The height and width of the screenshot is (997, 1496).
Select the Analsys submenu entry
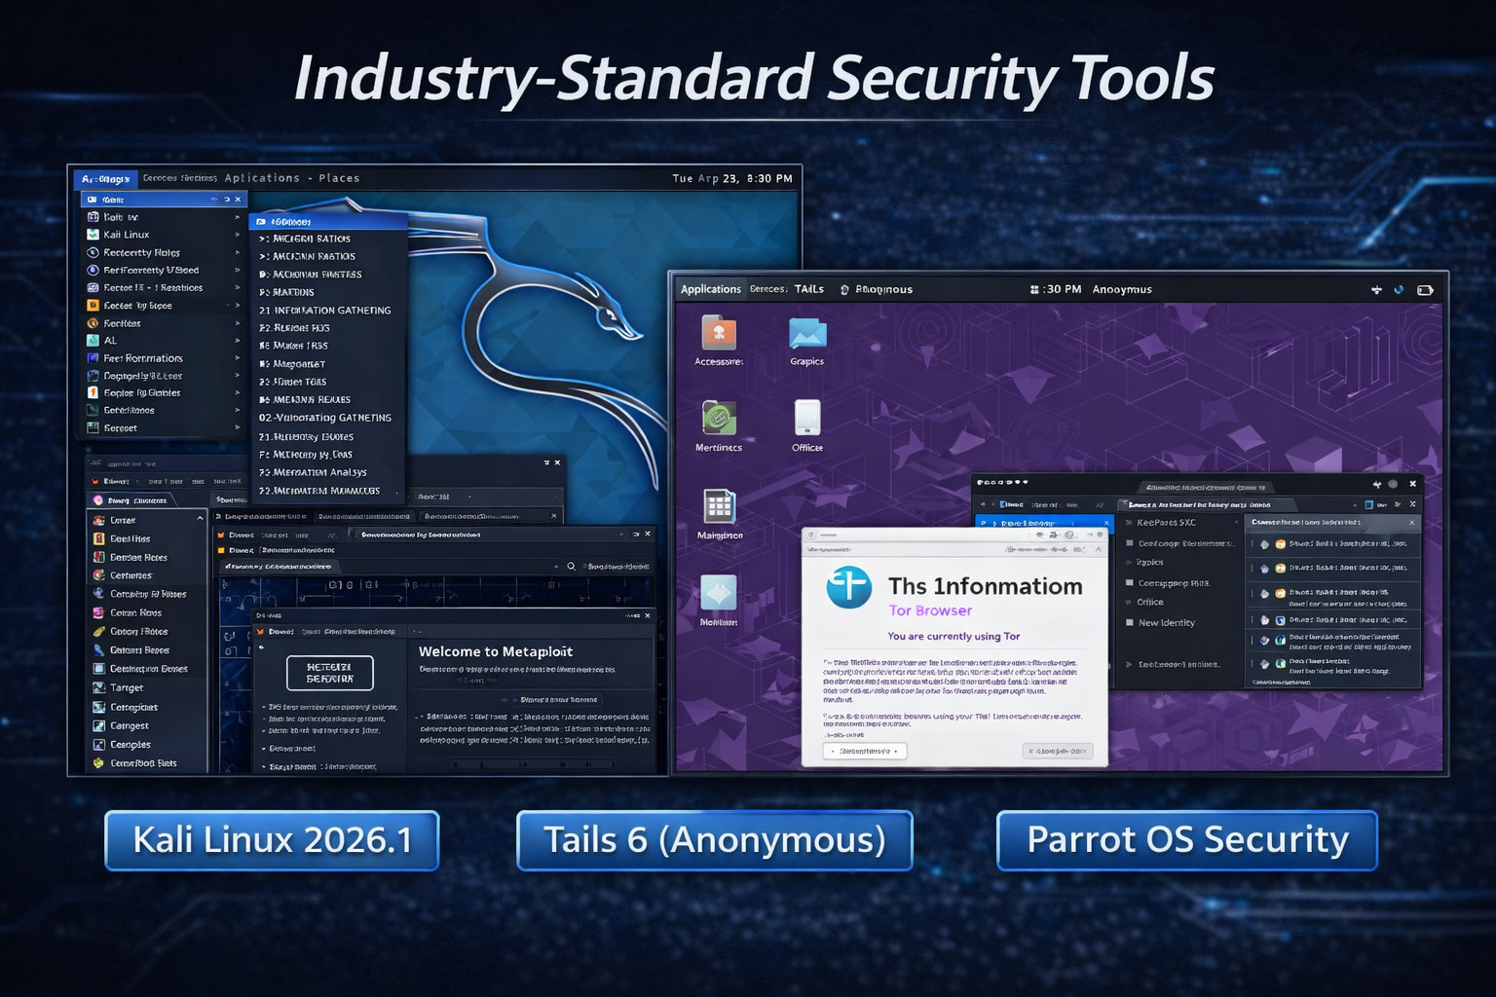313,472
